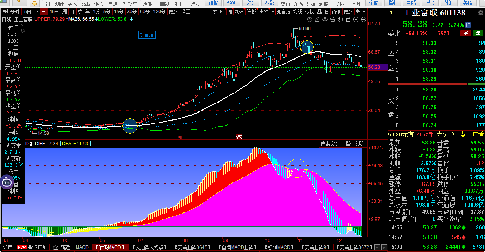Open the 5日 period dropdown arrow
This screenshot has width=485, height=252.
click(37, 12)
